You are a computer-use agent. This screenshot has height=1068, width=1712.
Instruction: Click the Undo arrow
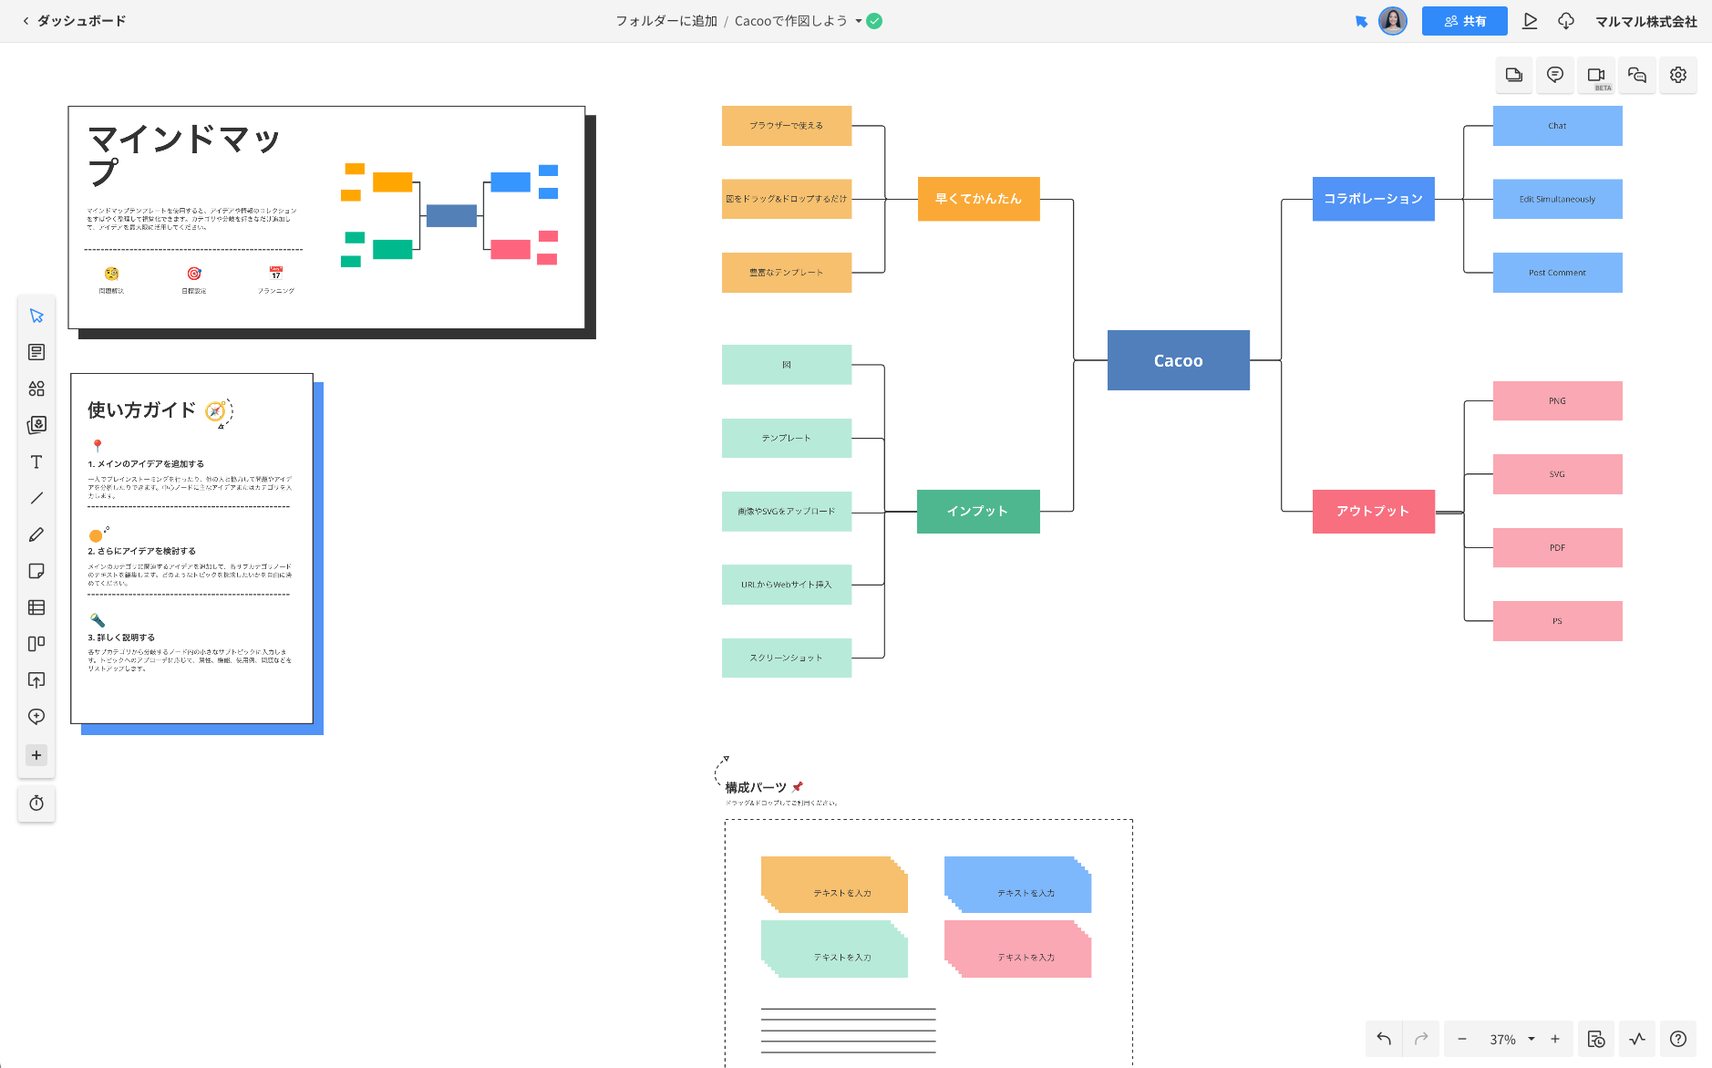pyautogui.click(x=1384, y=1039)
